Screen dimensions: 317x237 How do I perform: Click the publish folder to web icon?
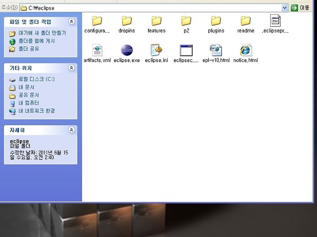(x=12, y=42)
